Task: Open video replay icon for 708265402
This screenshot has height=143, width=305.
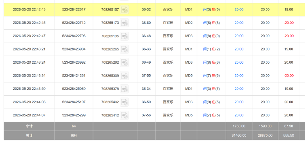Action: pos(124,102)
